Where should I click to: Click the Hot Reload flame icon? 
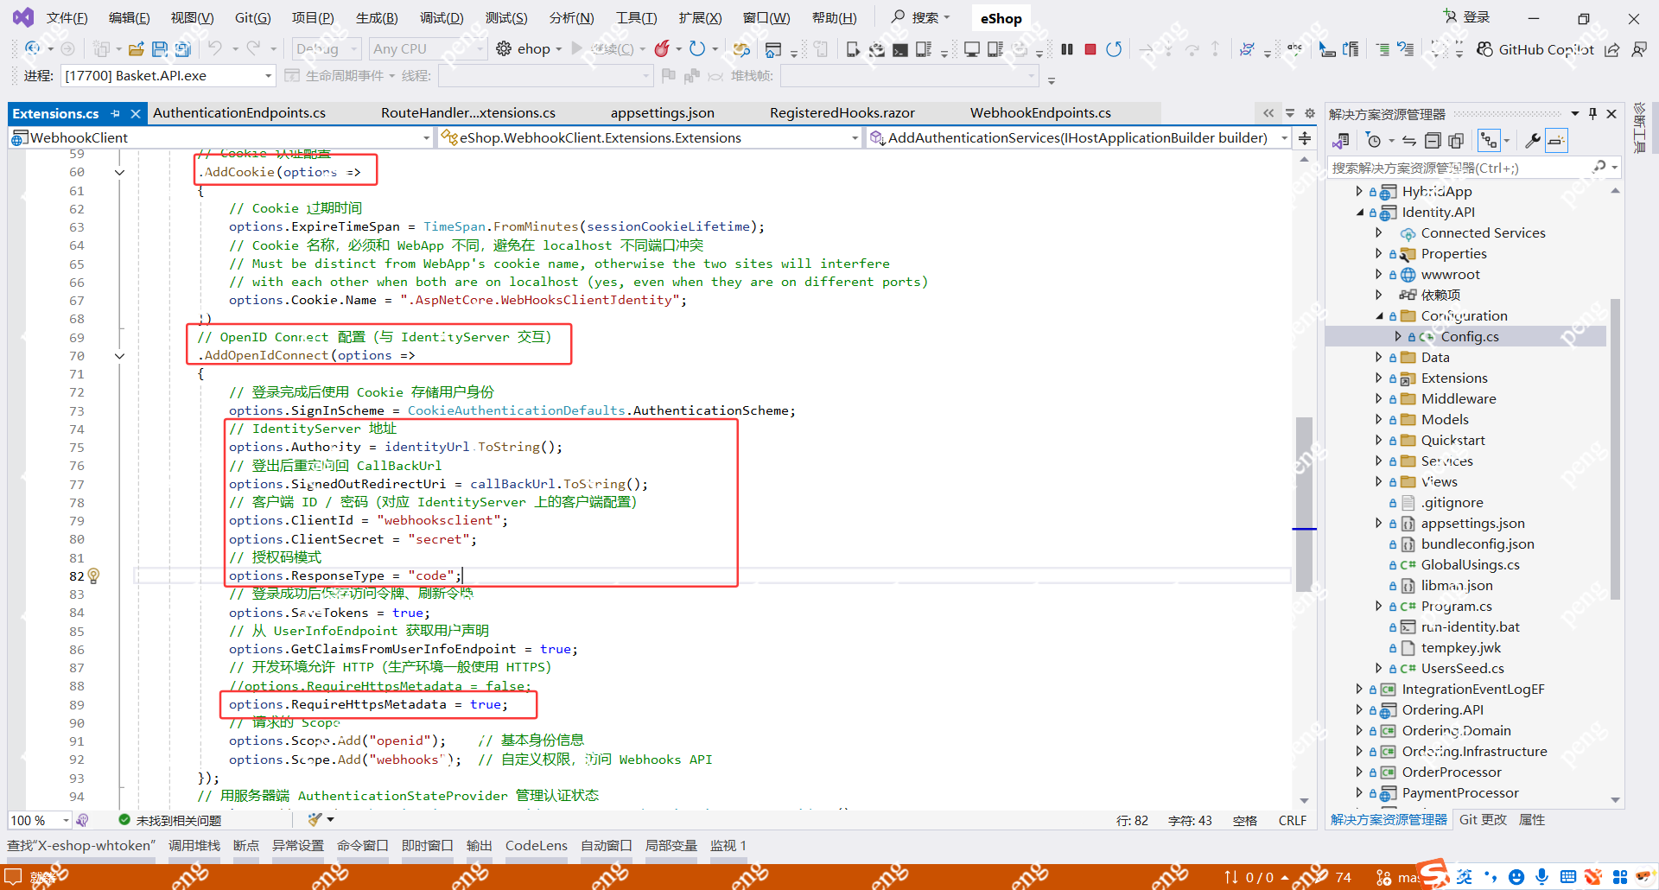tap(662, 49)
